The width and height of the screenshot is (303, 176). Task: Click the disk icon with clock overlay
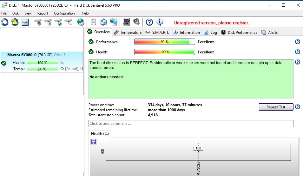[x=48, y=22]
